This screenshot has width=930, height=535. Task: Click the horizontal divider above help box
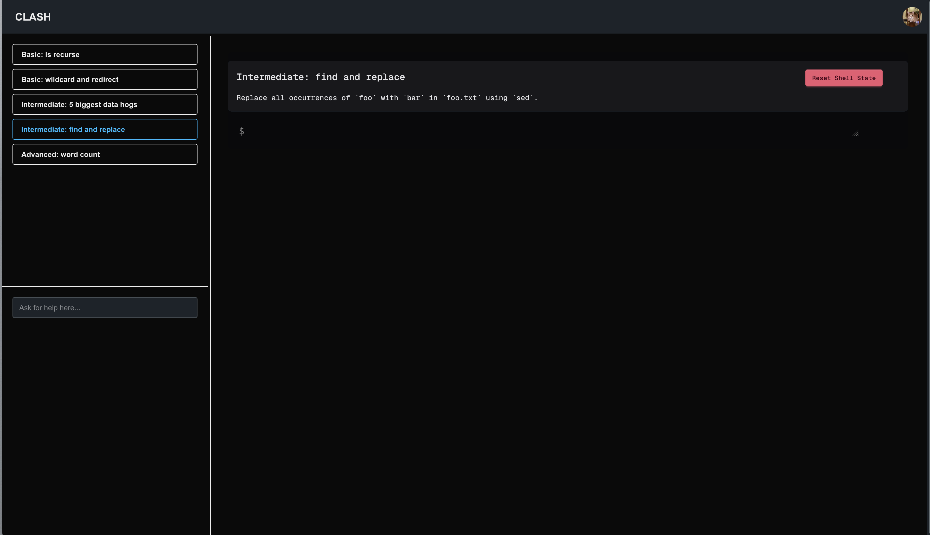coord(105,286)
